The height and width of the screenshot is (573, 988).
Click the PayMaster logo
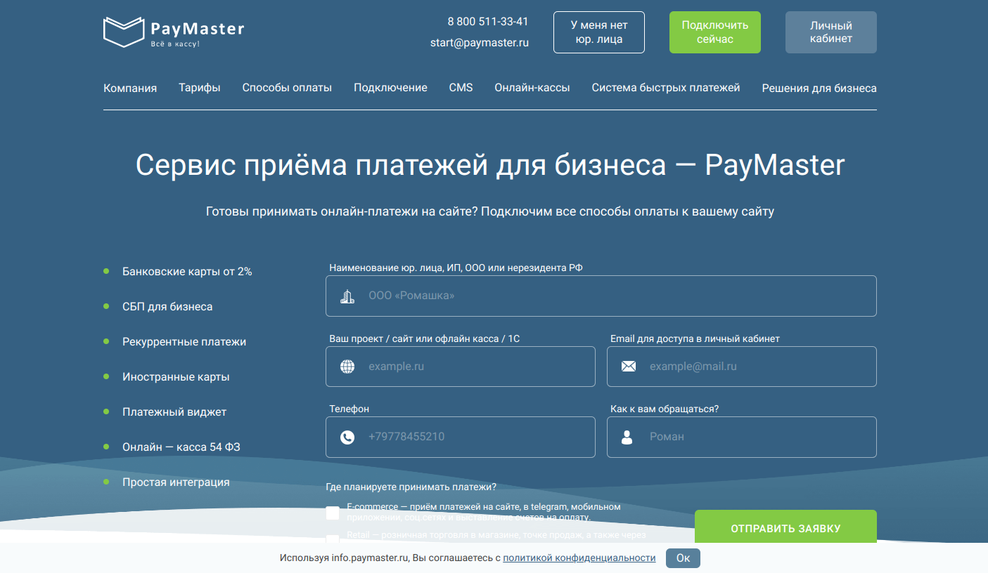[174, 32]
